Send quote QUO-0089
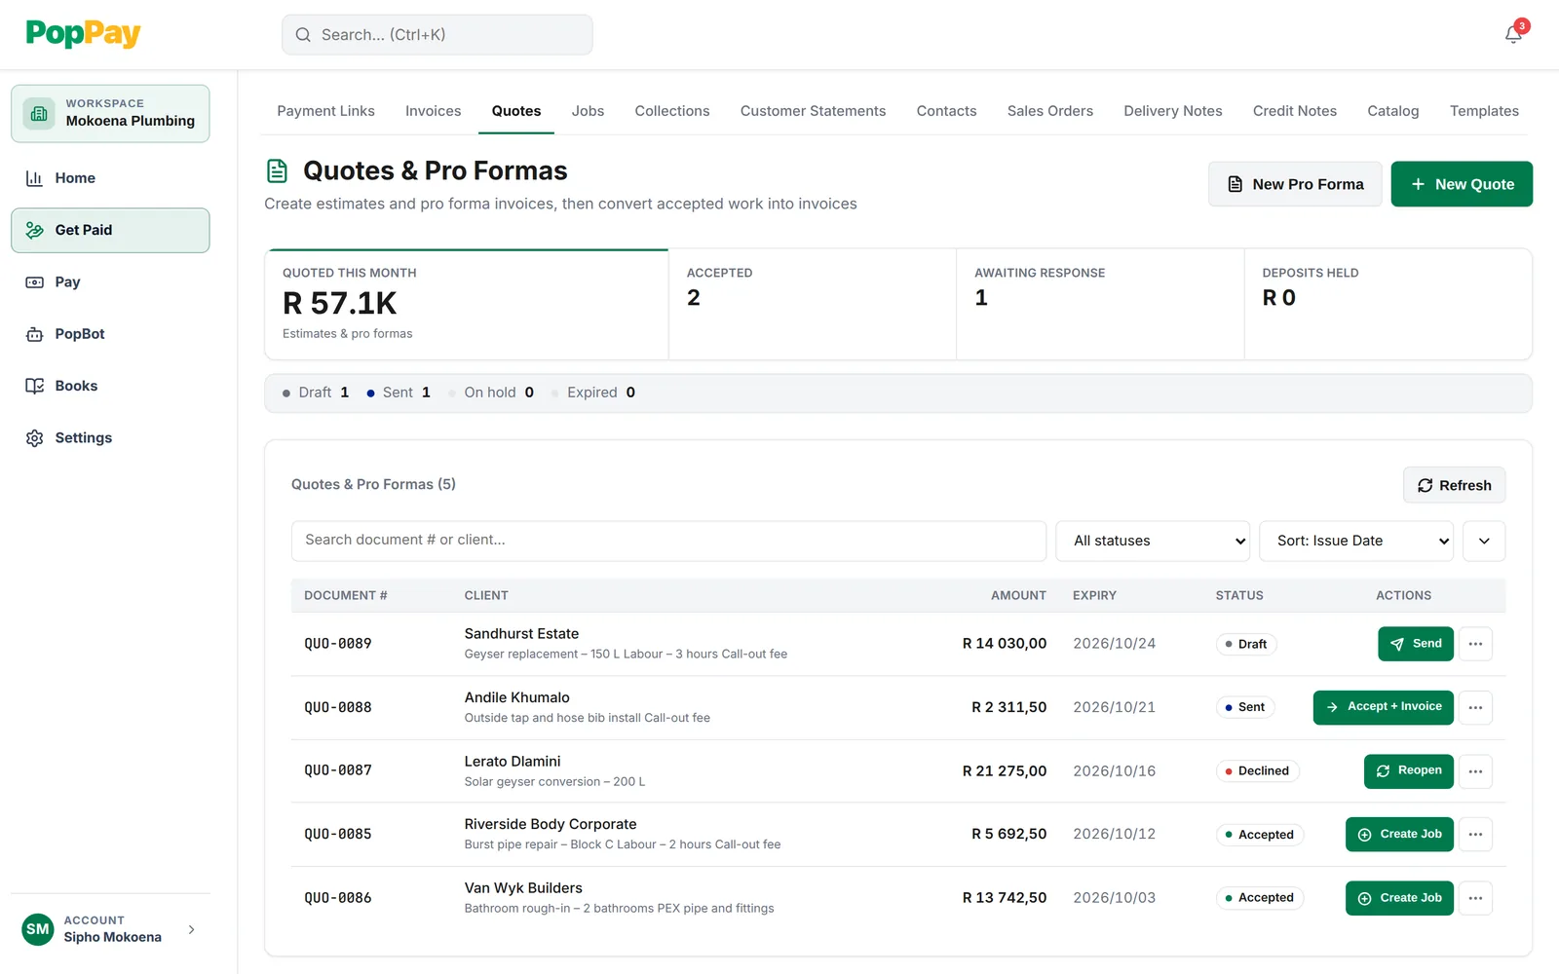This screenshot has height=974, width=1559. click(1416, 644)
